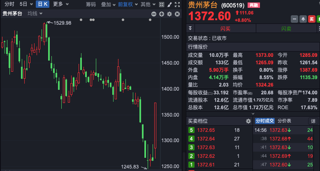320x171 pixels.
Task: Remove stock with gray minus button
Action: (x=294, y=19)
